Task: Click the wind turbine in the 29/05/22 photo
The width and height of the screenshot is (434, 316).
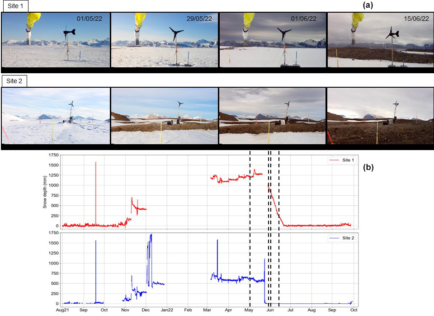Action: point(176,33)
